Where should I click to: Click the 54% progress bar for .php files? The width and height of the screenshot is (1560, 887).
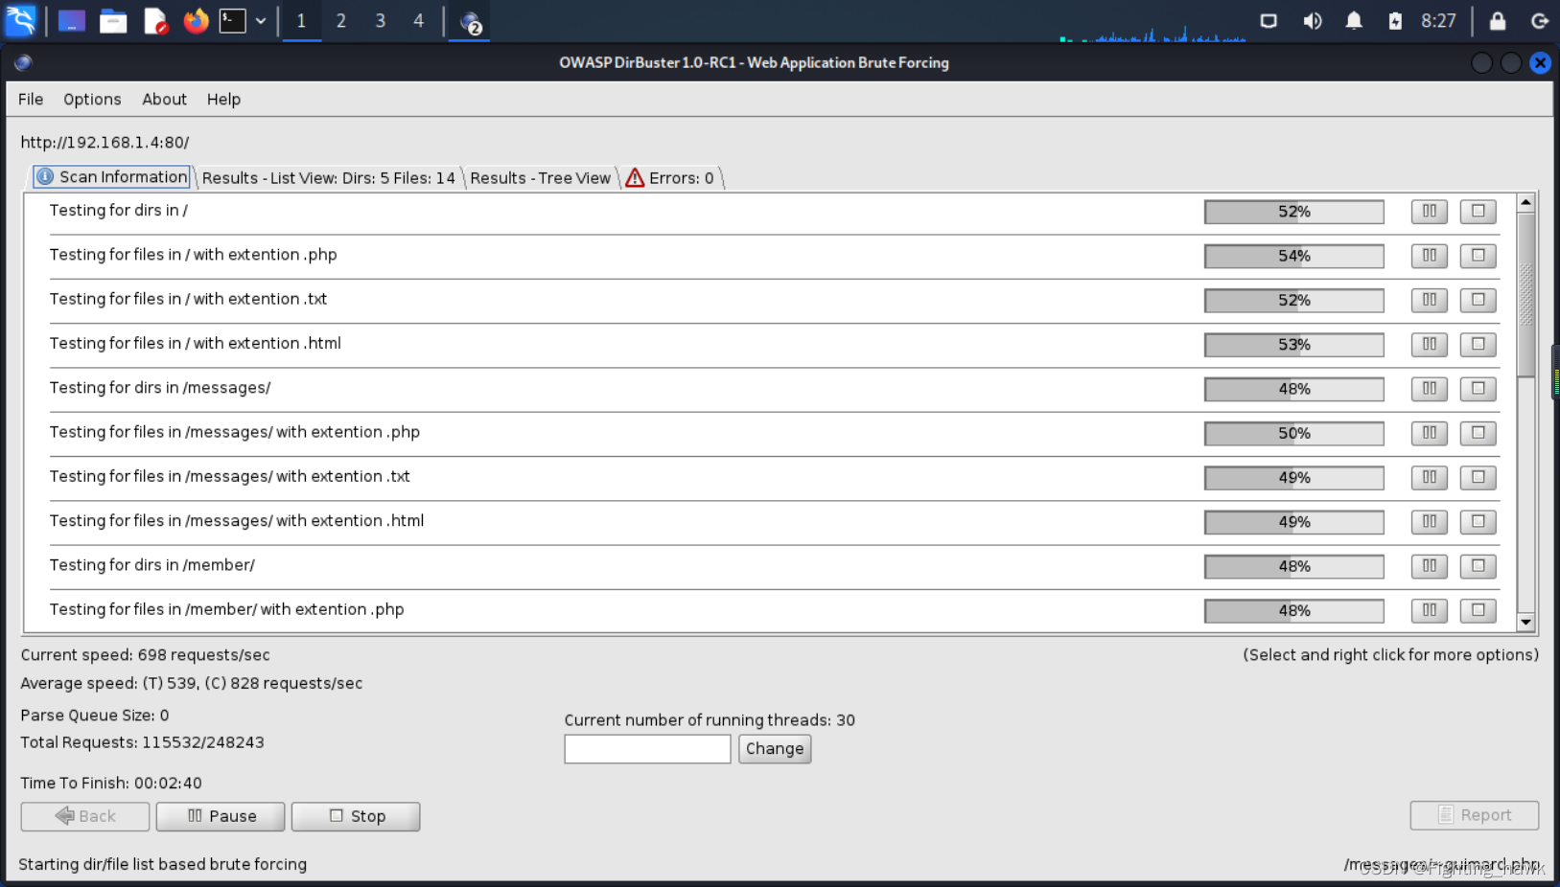[x=1293, y=256]
